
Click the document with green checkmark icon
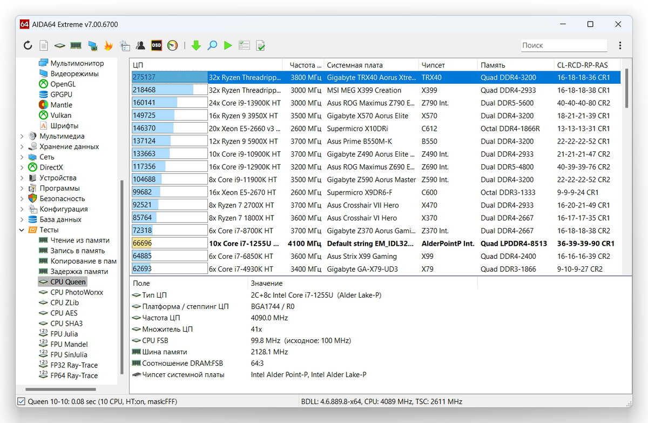pyautogui.click(x=260, y=46)
